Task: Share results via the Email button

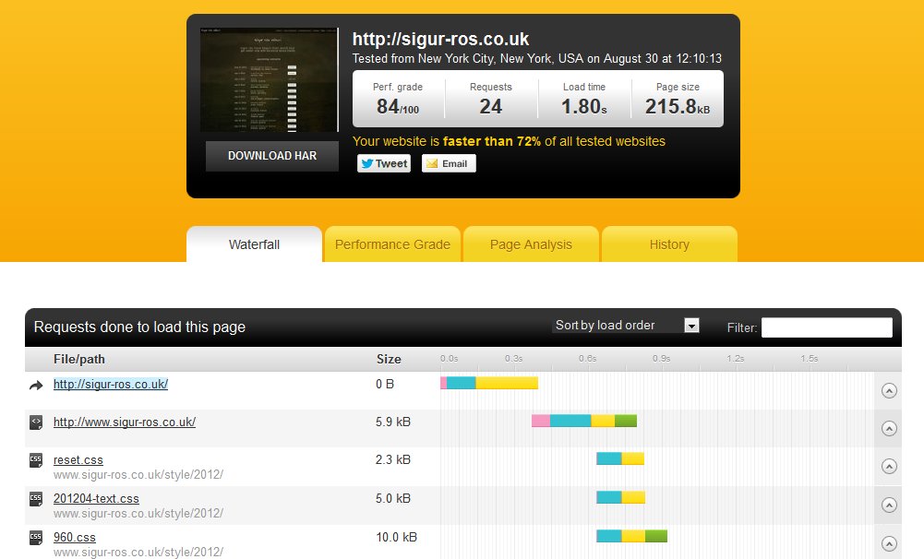Action: coord(449,164)
